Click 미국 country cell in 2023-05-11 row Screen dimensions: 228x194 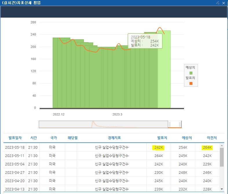(x=52, y=156)
